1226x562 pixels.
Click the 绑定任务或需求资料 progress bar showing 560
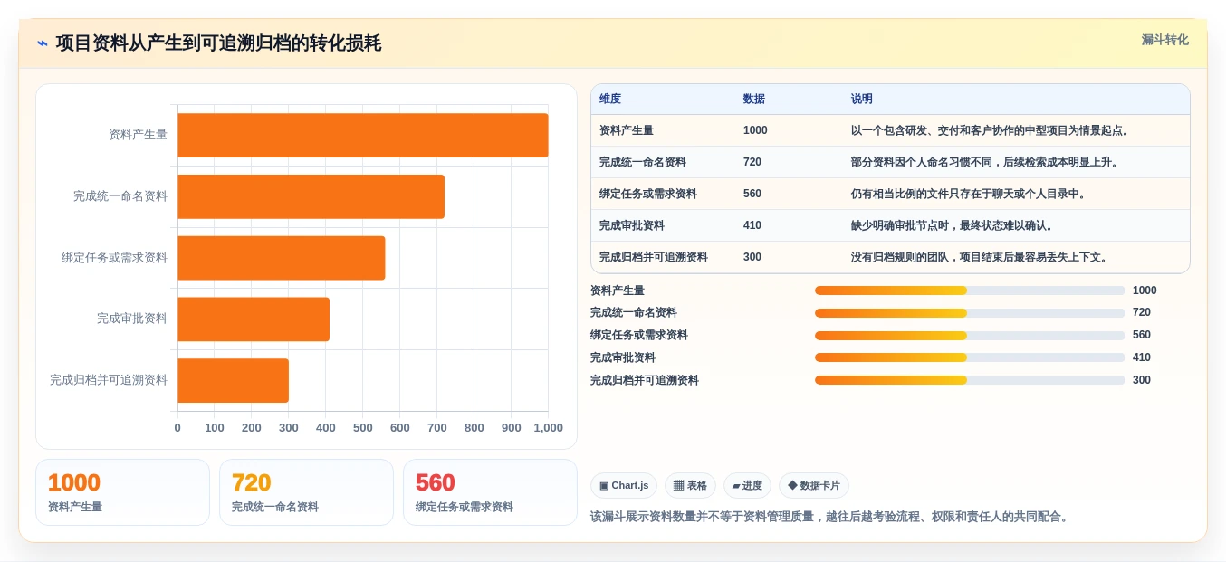click(x=970, y=336)
